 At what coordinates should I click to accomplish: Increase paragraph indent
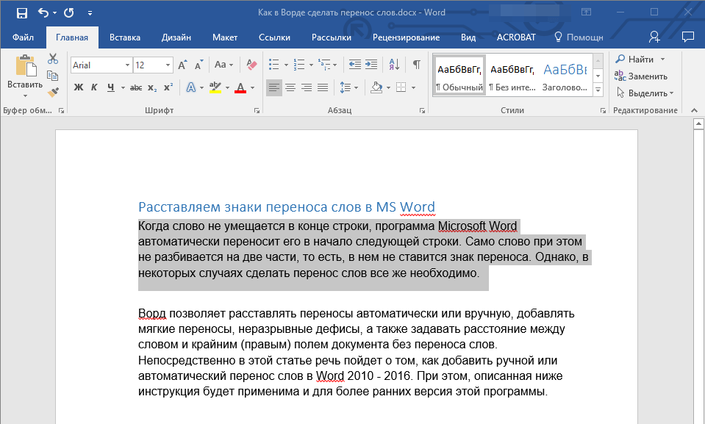click(x=371, y=65)
